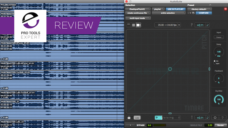Click the treble clef voicing icon
The height and width of the screenshot is (128, 228).
179,118
